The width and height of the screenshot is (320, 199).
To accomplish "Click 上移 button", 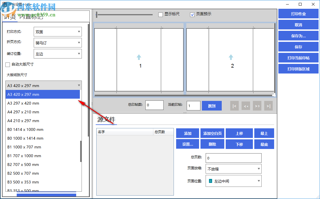I will click(x=239, y=133).
